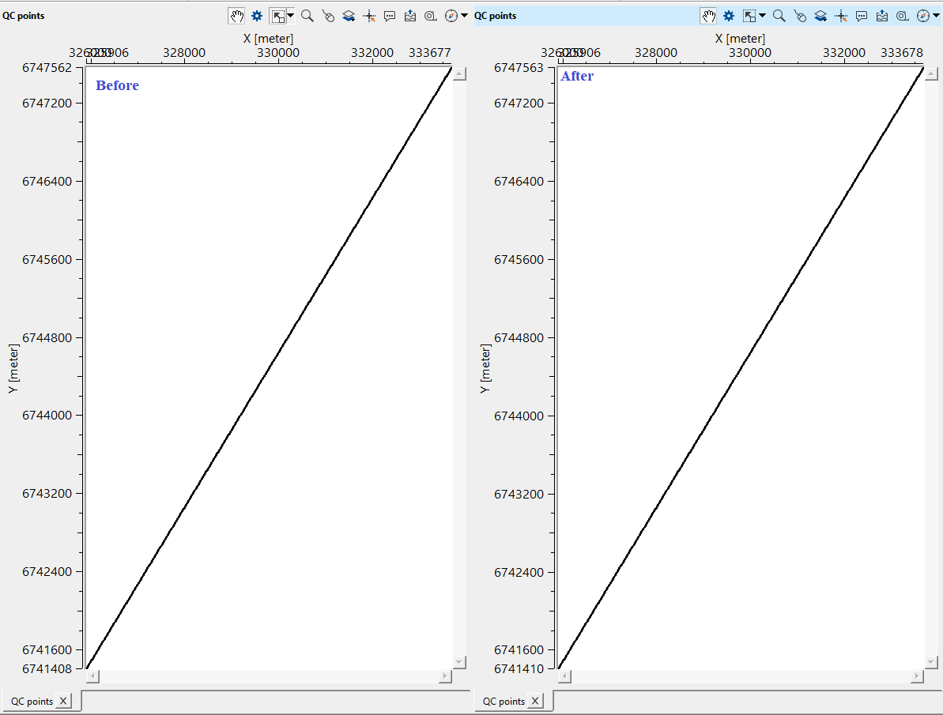Viewport: 943px width, 715px height.
Task: Open the compass tool dropdown in the Before toolbar
Action: (451, 15)
